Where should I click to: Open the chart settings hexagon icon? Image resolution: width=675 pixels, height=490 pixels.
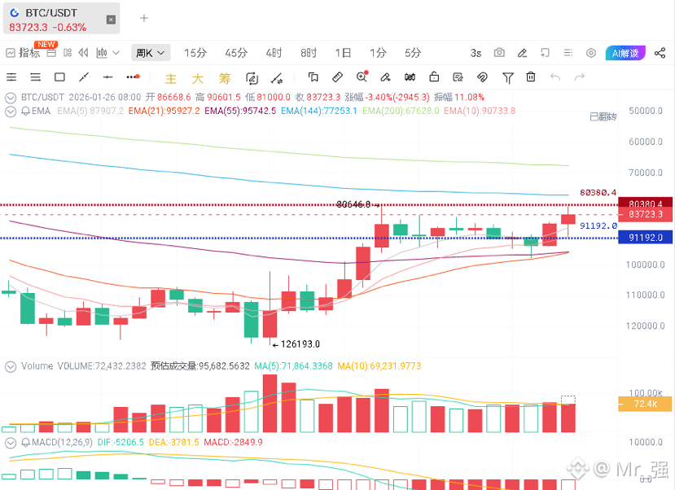[x=591, y=53]
